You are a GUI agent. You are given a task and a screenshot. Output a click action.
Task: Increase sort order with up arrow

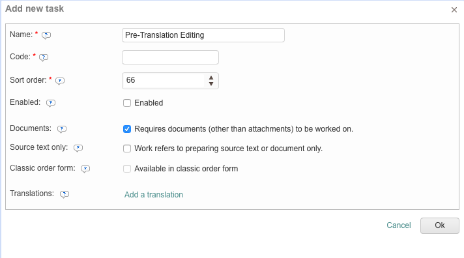[x=211, y=78]
